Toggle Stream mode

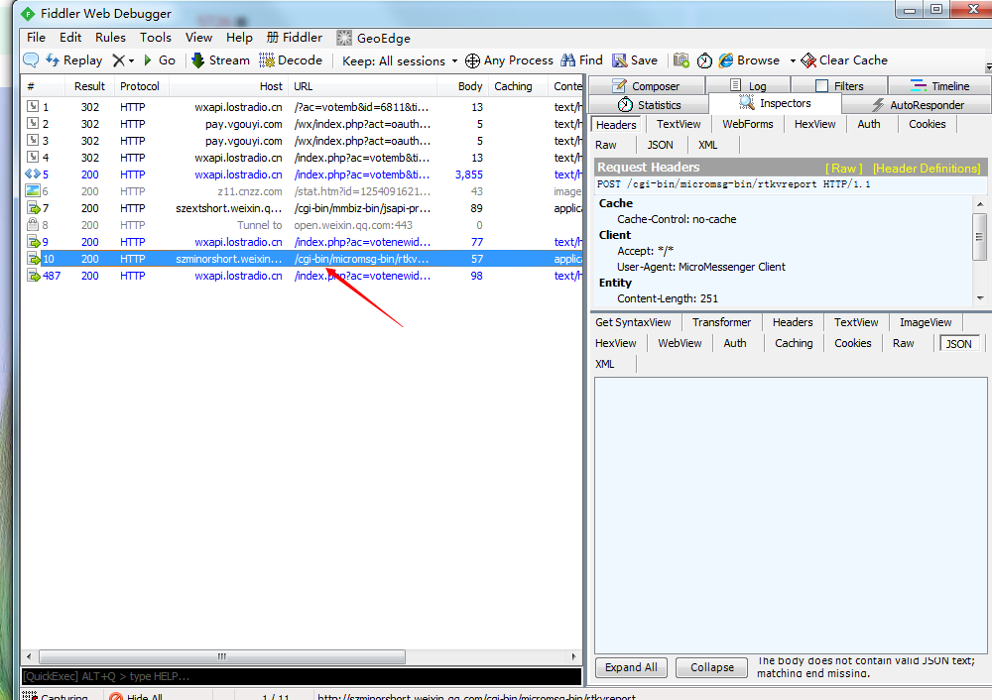coord(220,60)
